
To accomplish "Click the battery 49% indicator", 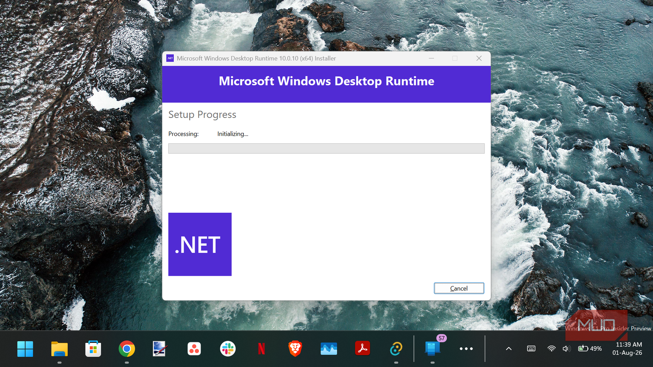I will (x=590, y=349).
